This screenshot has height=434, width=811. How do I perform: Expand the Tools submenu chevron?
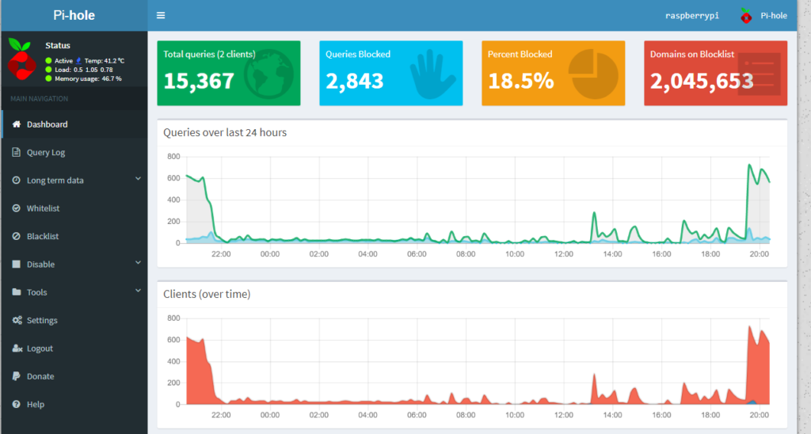pos(138,291)
